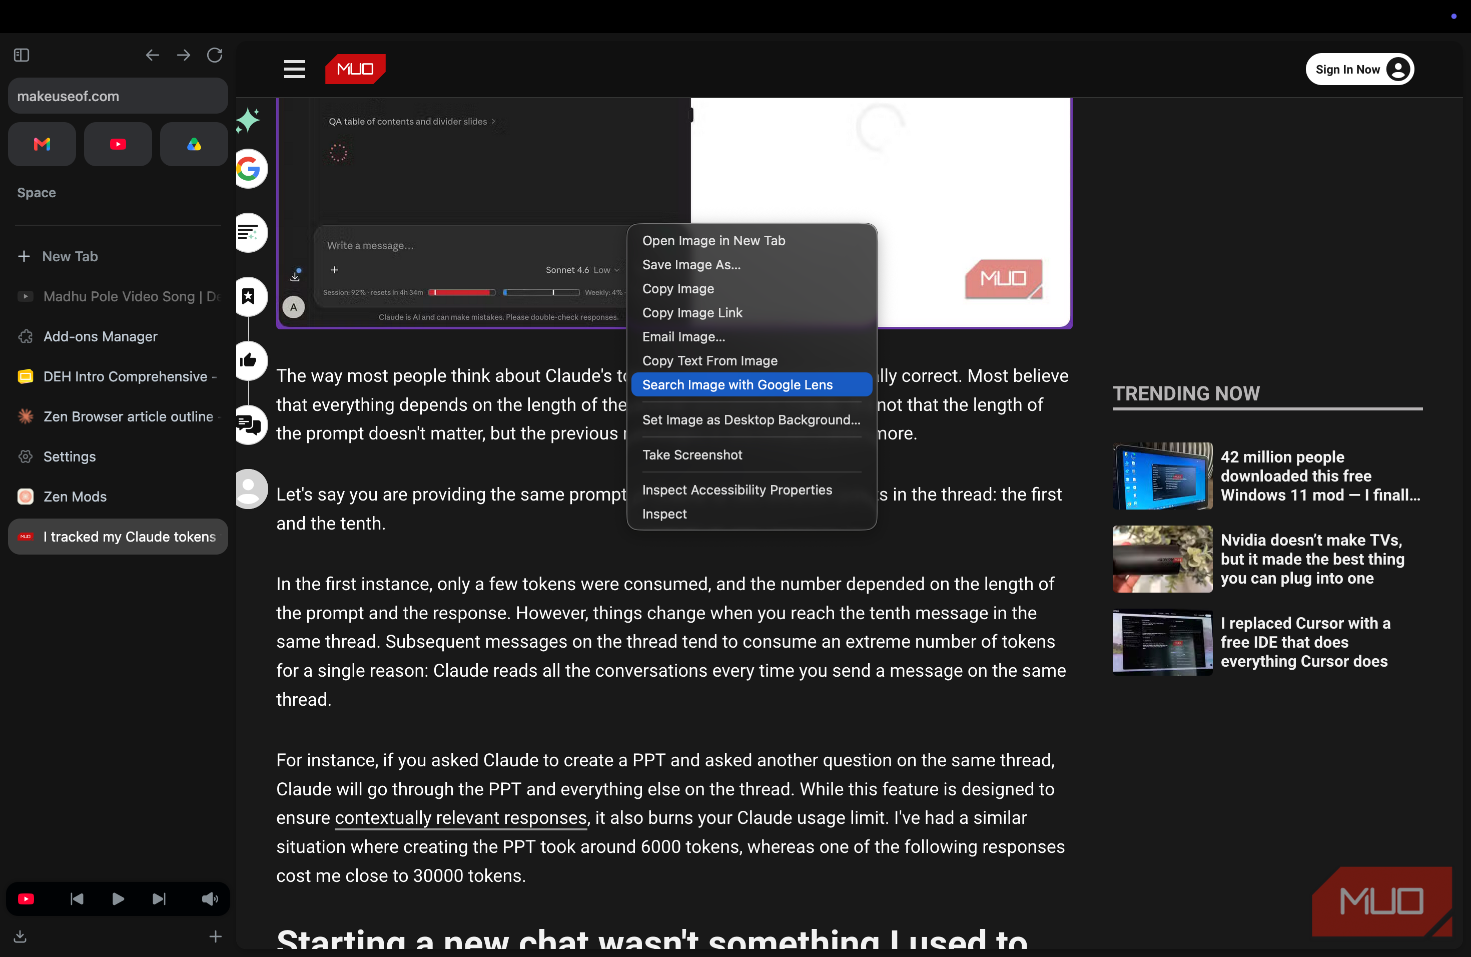Skip to next track in media bar
Screen dimensions: 1471x957
click(159, 899)
